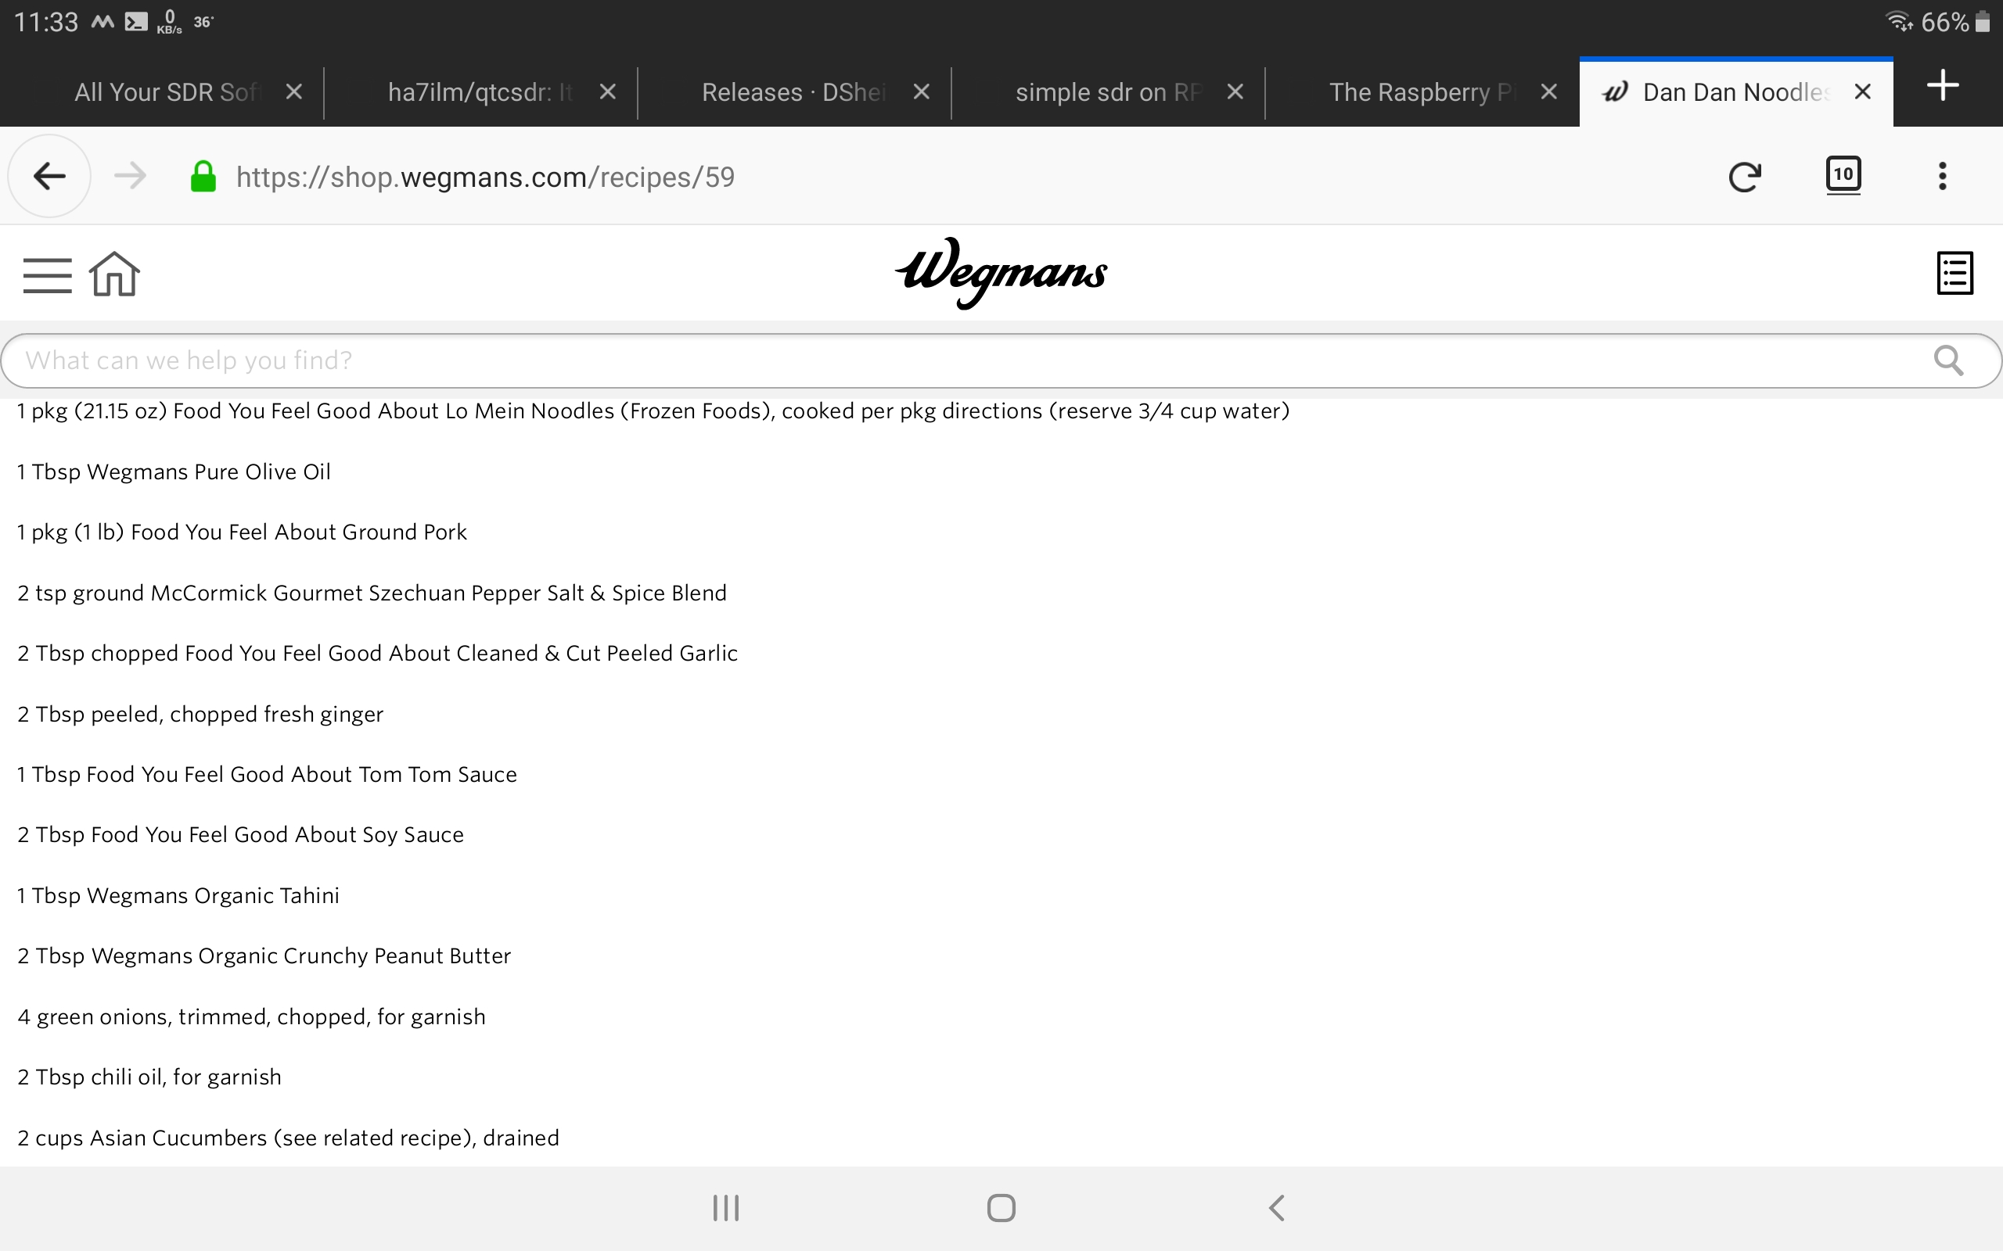The height and width of the screenshot is (1251, 2003).
Task: Close the Dan Dan Noodles tab
Action: coord(1862,91)
